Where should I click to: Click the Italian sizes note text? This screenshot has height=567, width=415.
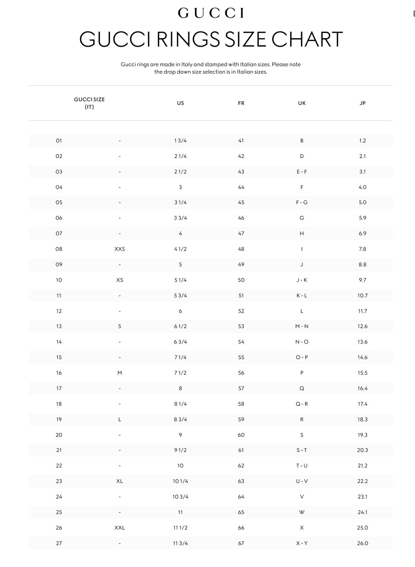click(211, 68)
